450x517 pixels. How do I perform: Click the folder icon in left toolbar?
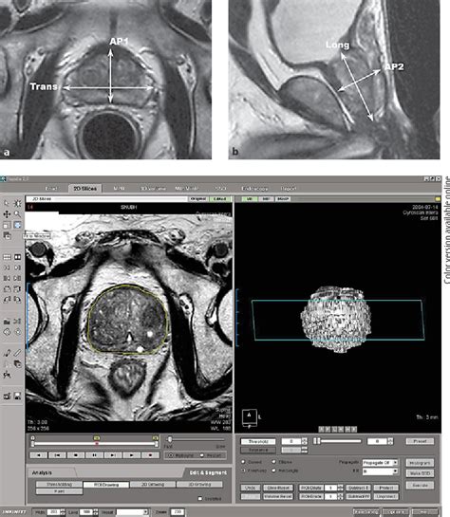tap(7, 322)
